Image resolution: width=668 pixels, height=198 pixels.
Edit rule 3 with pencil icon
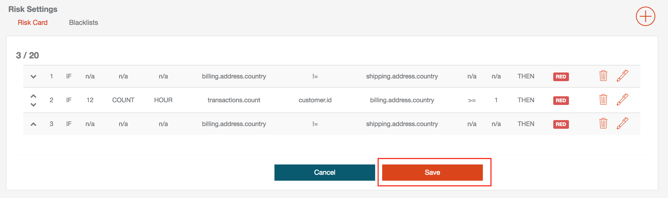pos(622,123)
